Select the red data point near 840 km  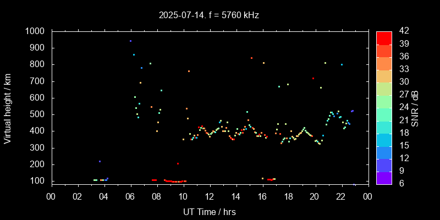[x=251, y=58]
